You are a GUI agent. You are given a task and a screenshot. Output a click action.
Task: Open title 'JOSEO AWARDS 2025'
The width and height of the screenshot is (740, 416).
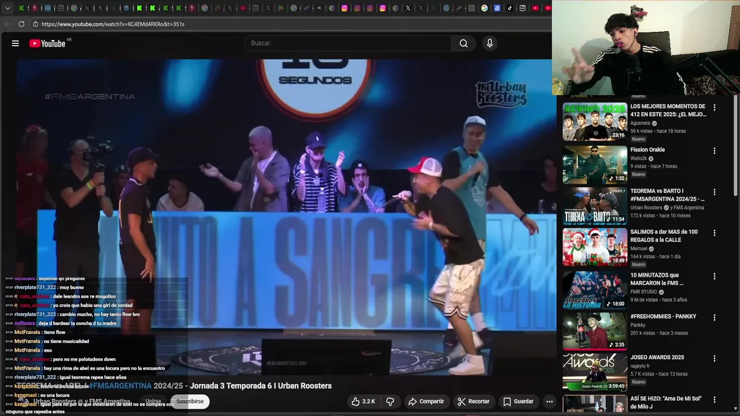tap(657, 358)
